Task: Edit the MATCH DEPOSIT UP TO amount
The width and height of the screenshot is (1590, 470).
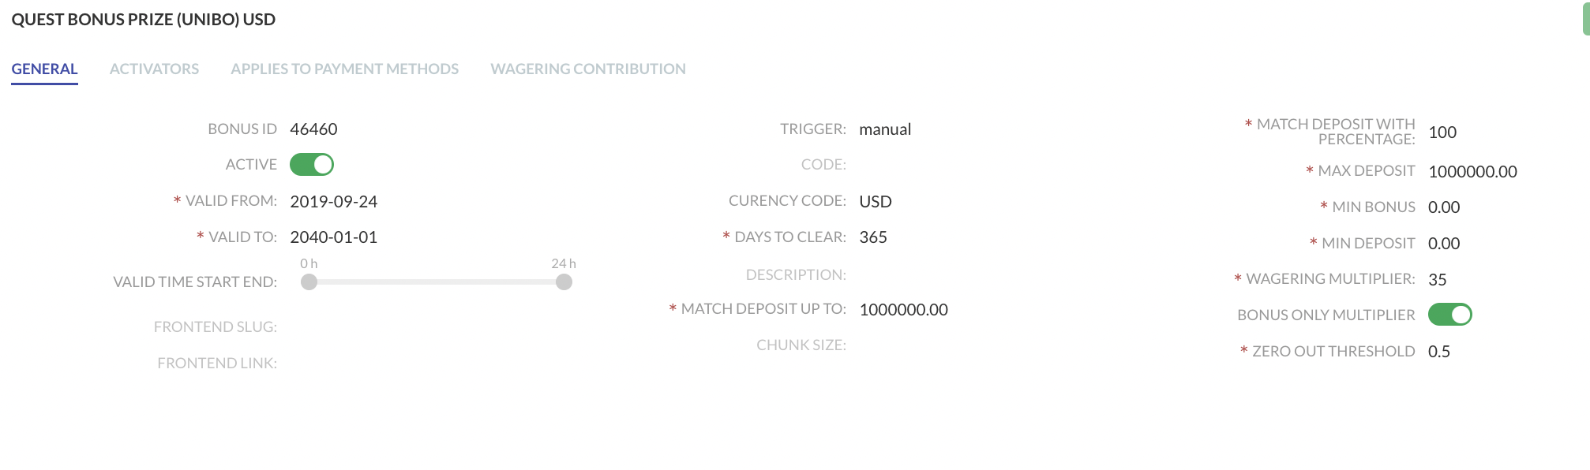Action: 904,309
